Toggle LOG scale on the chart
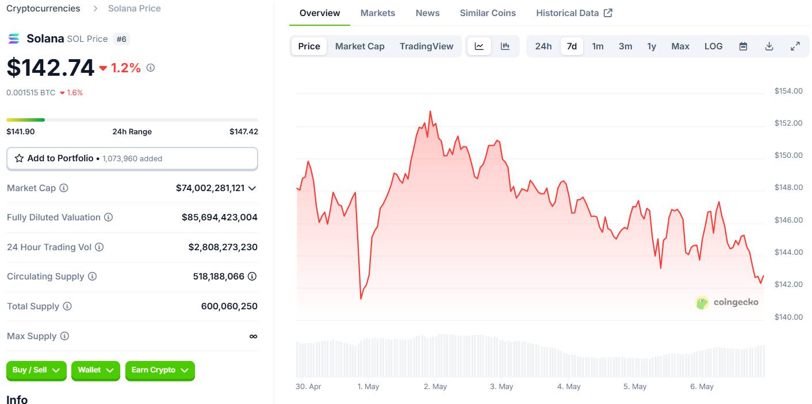Viewport: 812px width, 404px height. pyautogui.click(x=714, y=46)
